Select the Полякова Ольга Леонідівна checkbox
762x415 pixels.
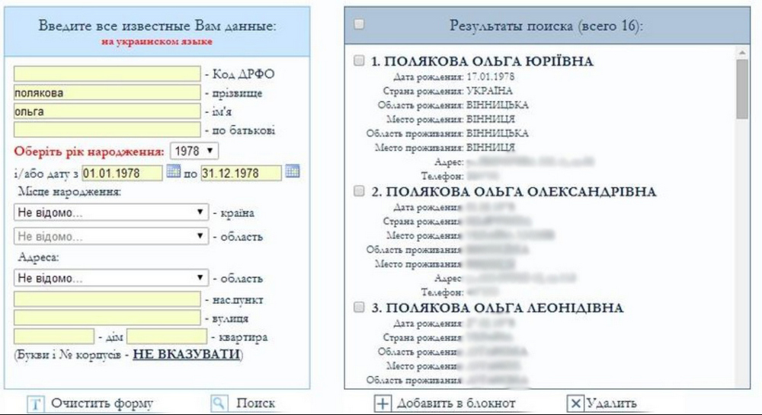coord(360,308)
